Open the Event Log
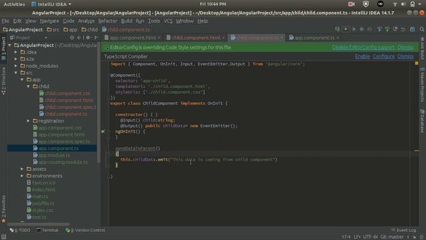426x240 pixels. [x=403, y=230]
